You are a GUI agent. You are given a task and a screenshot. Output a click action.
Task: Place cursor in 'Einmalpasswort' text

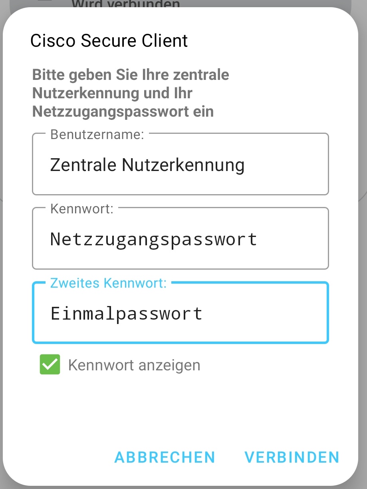coord(126,313)
